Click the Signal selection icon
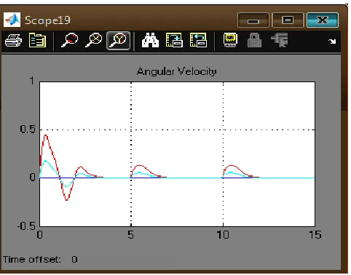 tap(280, 40)
